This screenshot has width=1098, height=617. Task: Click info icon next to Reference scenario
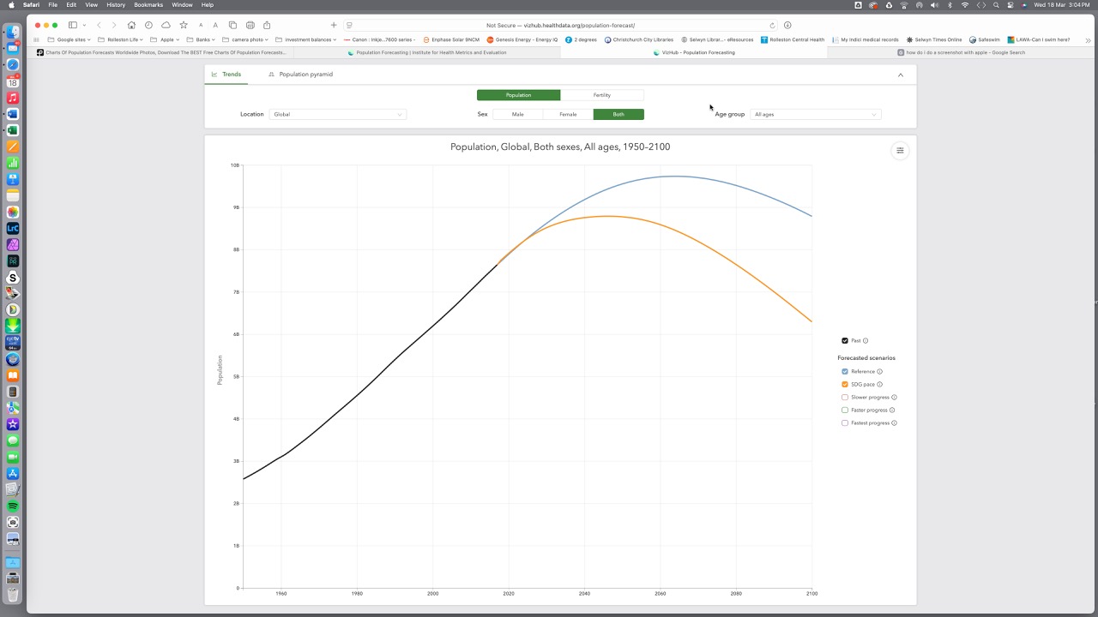click(880, 372)
